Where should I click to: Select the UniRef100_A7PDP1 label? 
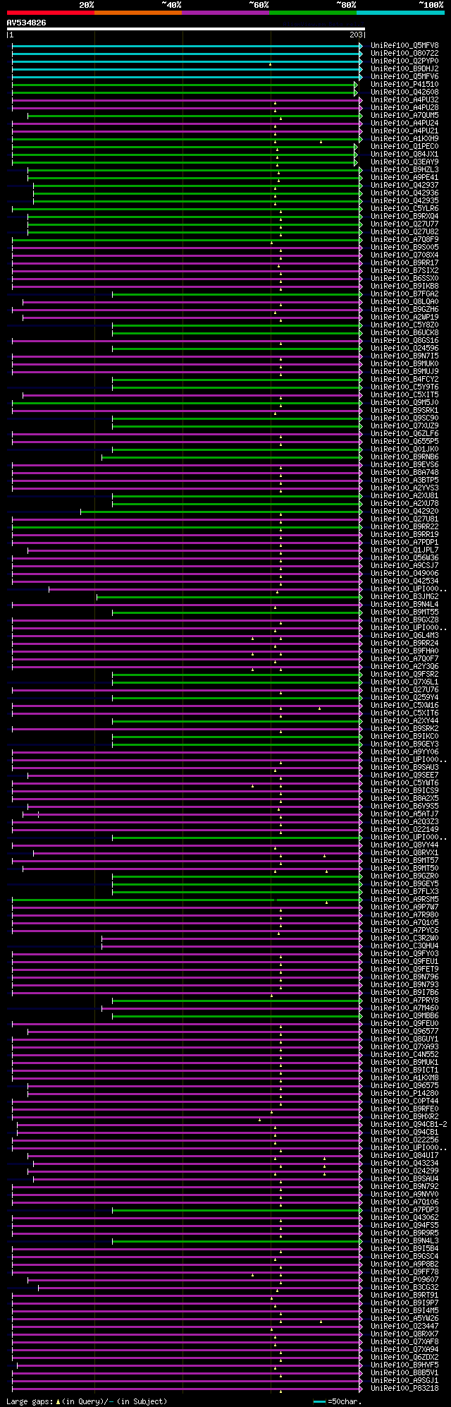(x=404, y=543)
